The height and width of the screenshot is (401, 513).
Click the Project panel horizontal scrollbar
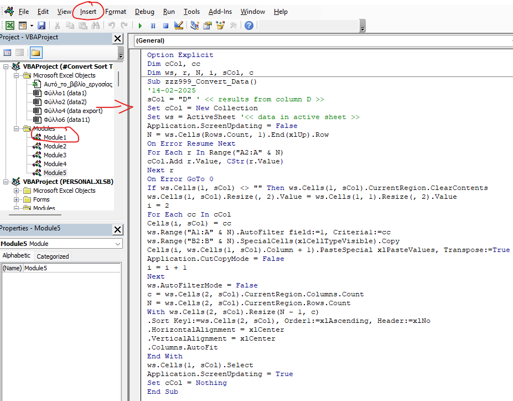(x=35, y=215)
